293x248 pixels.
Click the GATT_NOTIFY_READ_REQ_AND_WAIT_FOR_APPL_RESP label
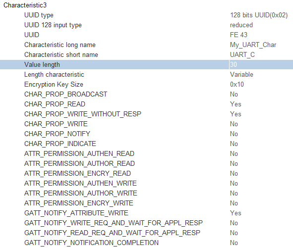click(112, 233)
